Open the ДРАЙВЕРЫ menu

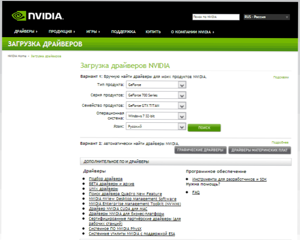(26, 31)
